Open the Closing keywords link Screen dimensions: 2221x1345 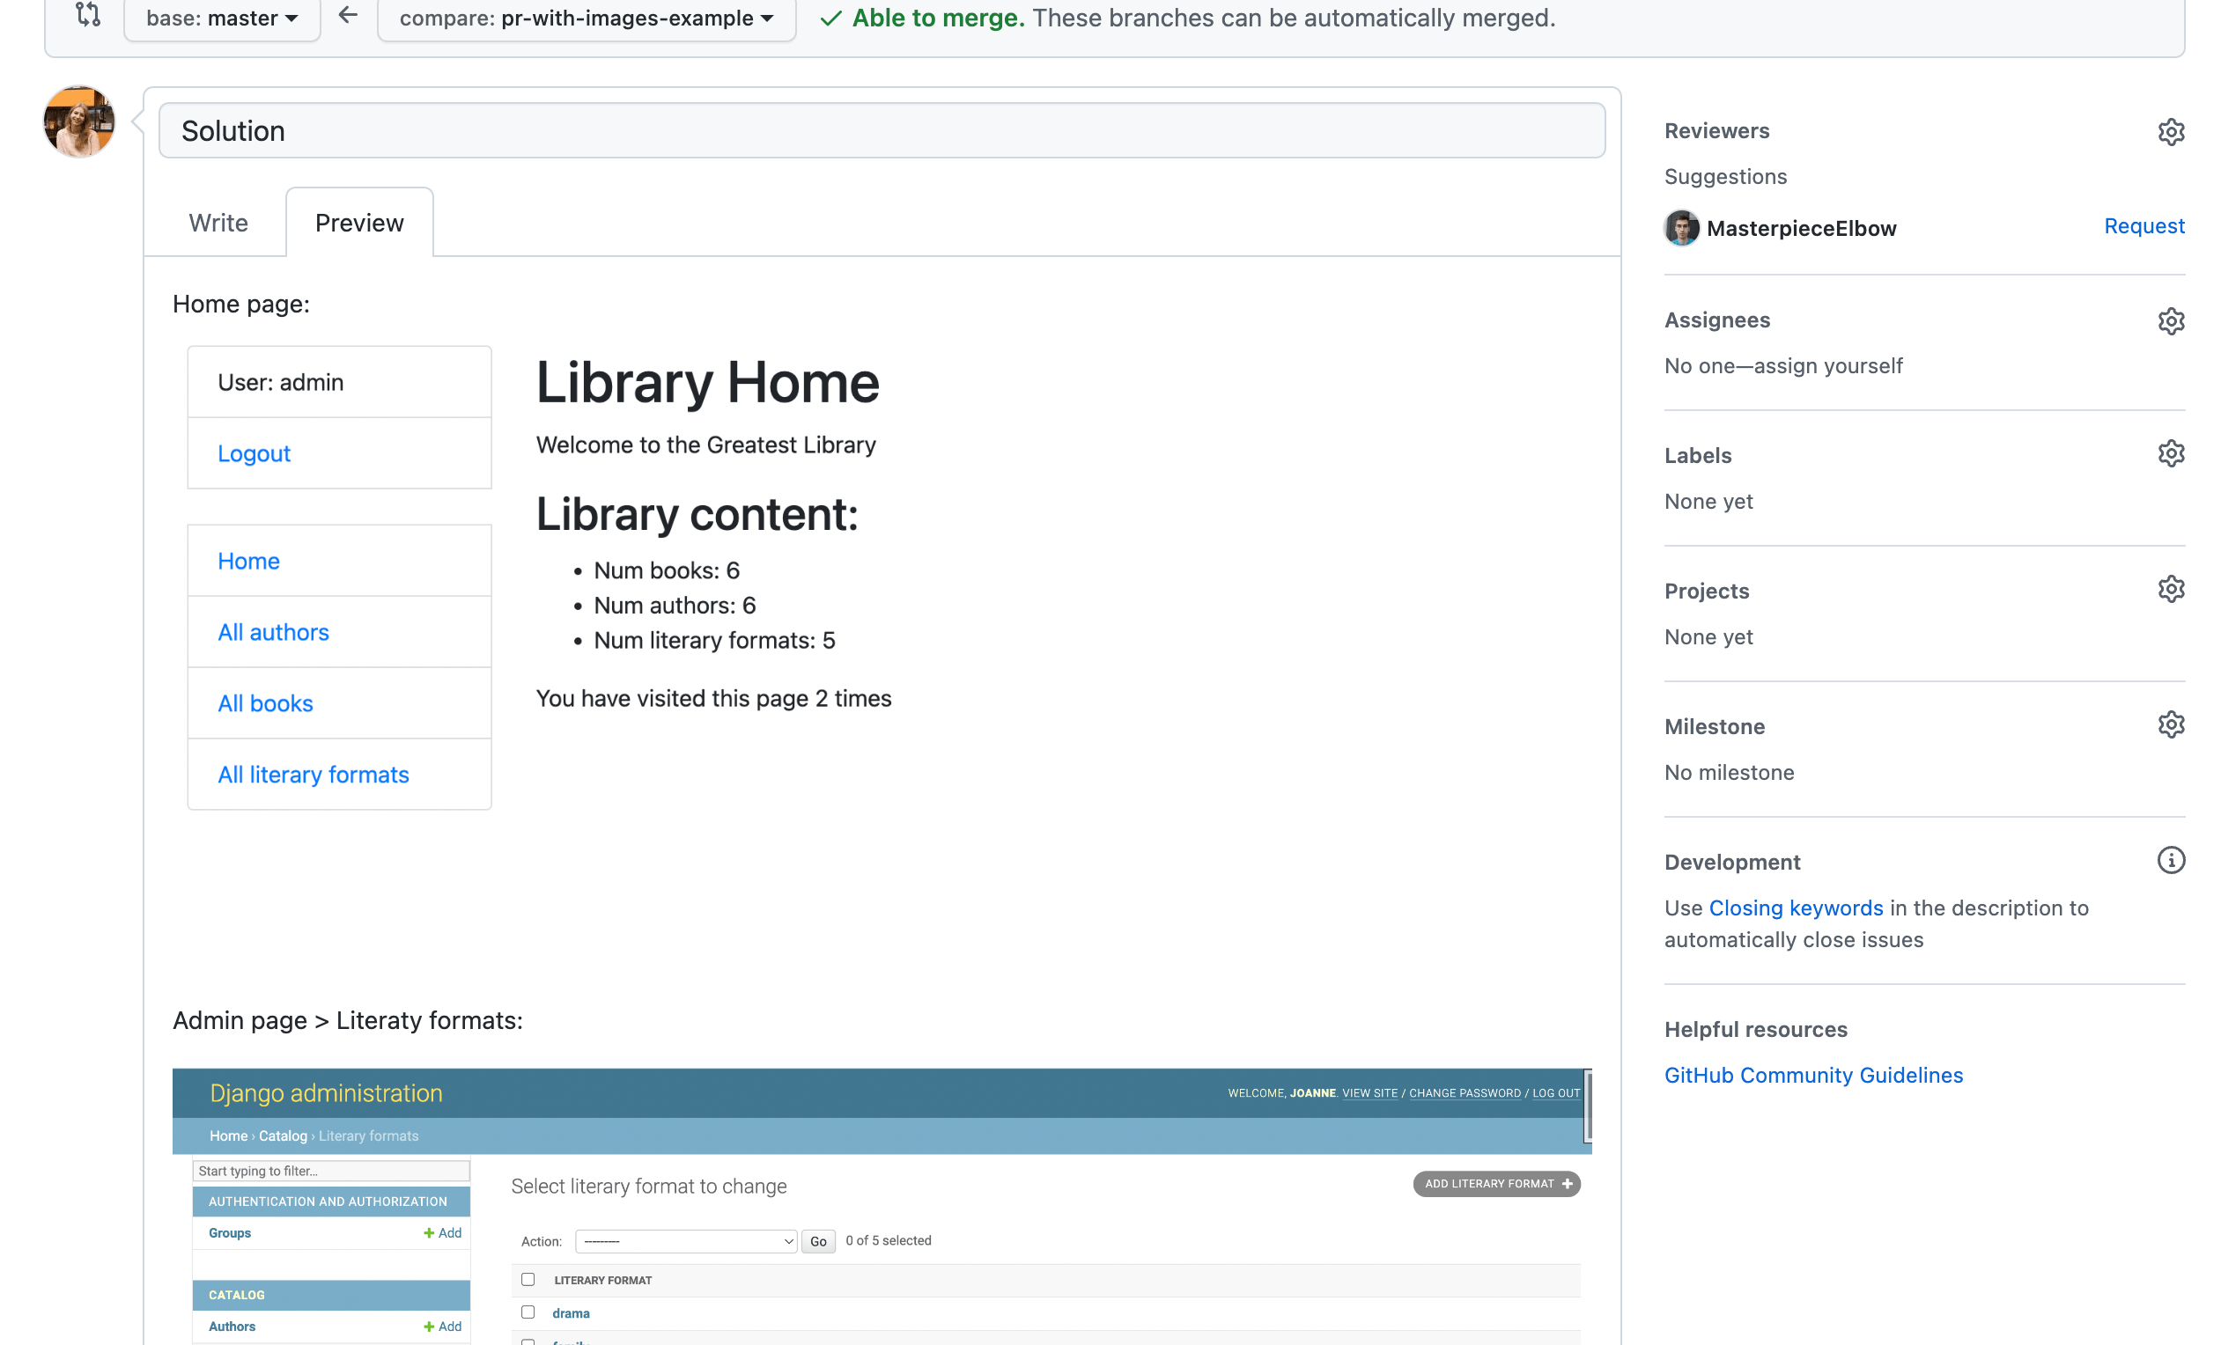(x=1795, y=908)
